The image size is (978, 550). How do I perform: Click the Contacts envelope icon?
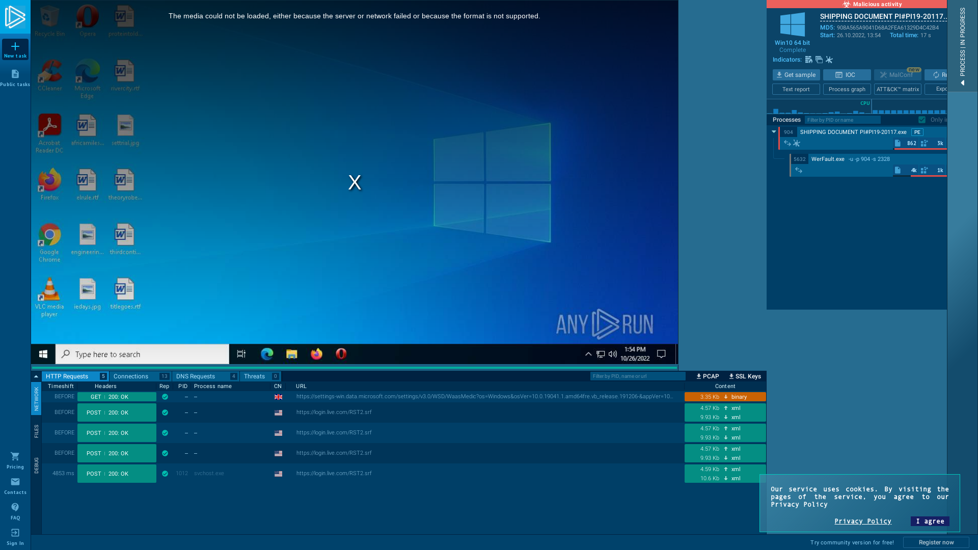pyautogui.click(x=15, y=482)
